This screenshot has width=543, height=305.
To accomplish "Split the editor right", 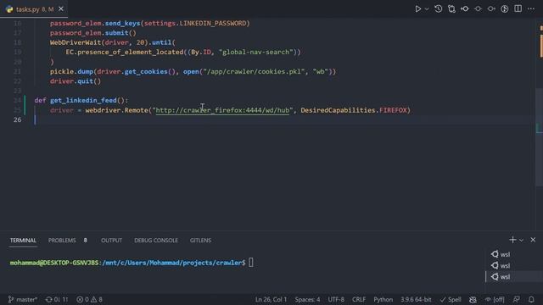I will point(518,9).
